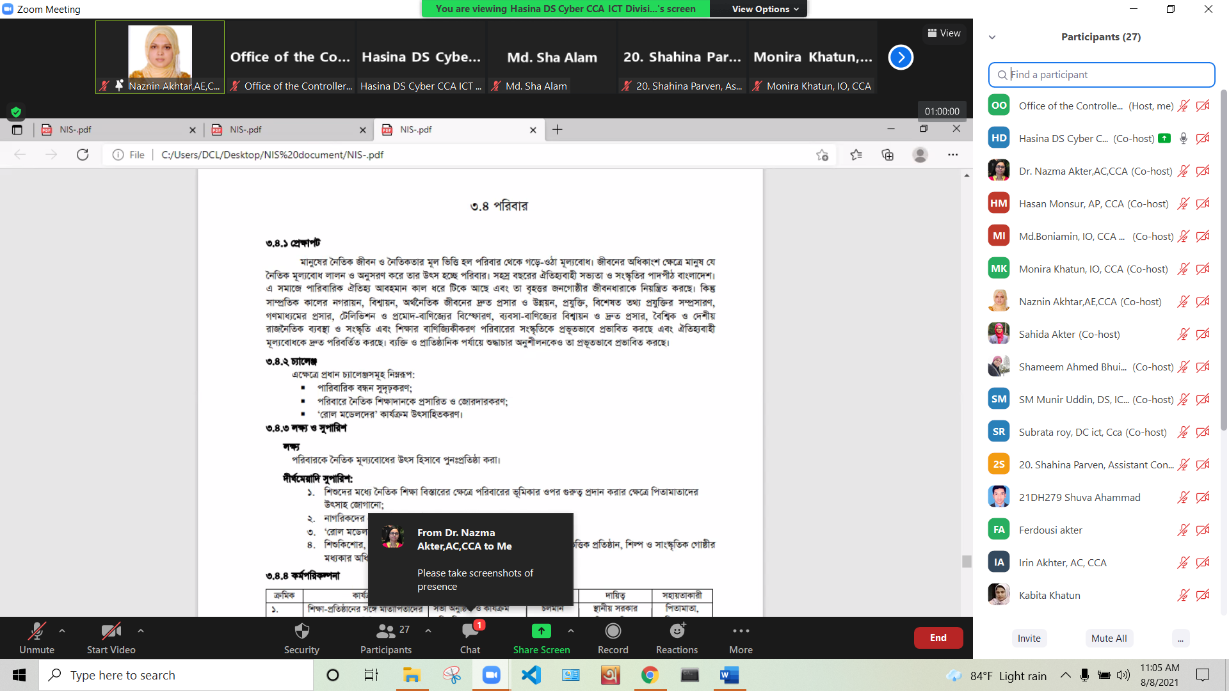Toggle video icon for Kabita Khatun

point(1203,595)
